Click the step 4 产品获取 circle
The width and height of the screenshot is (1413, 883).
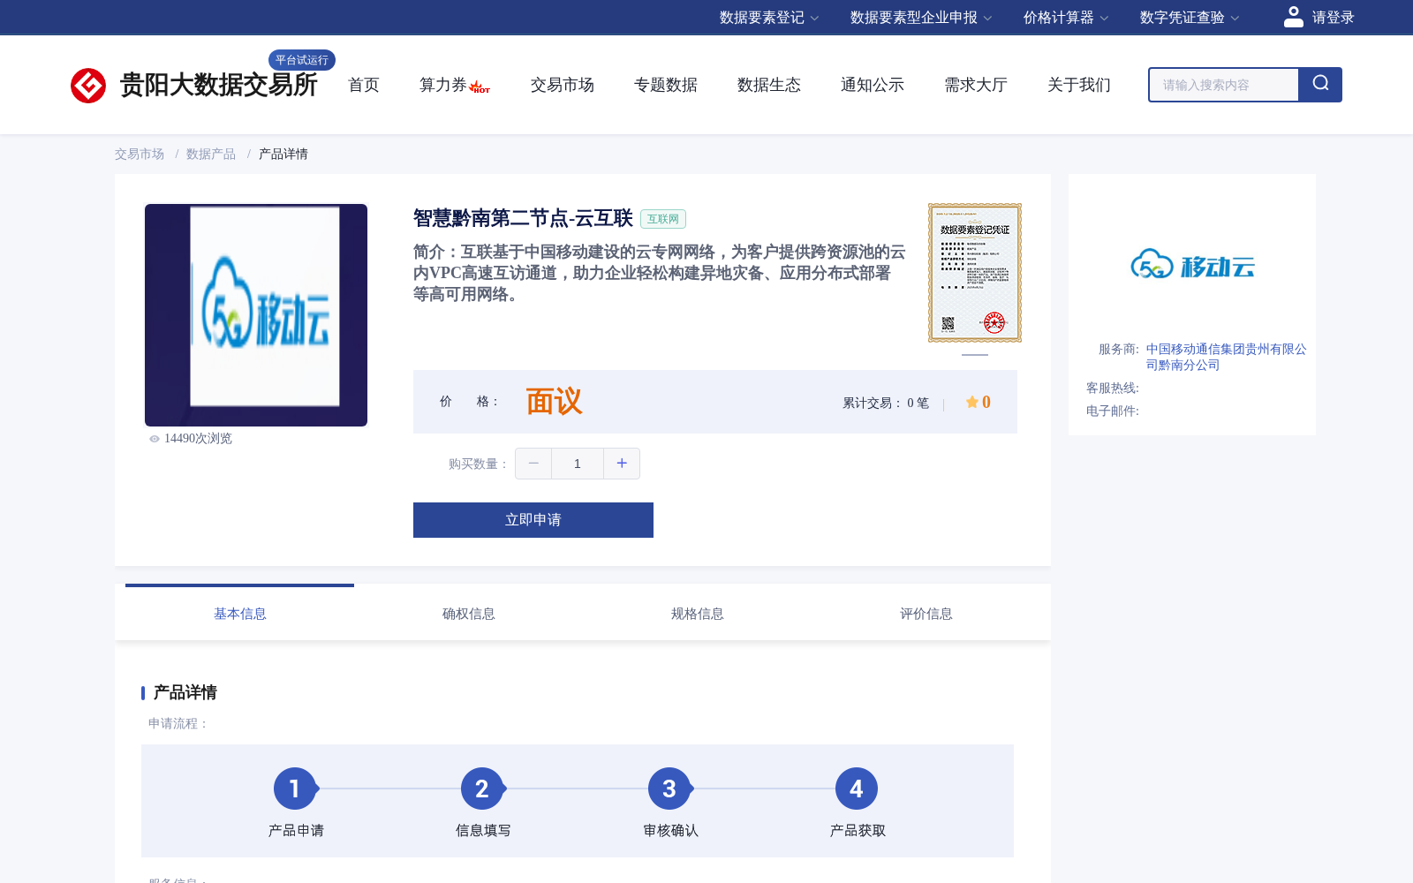point(857,789)
